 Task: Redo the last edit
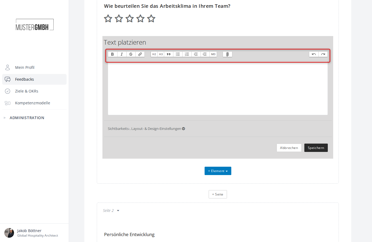coord(323,54)
